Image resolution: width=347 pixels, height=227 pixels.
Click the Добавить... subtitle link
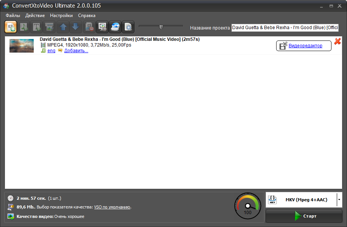pos(76,51)
